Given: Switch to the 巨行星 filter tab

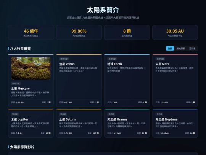Looking at the screenshot, I should click(x=192, y=49).
